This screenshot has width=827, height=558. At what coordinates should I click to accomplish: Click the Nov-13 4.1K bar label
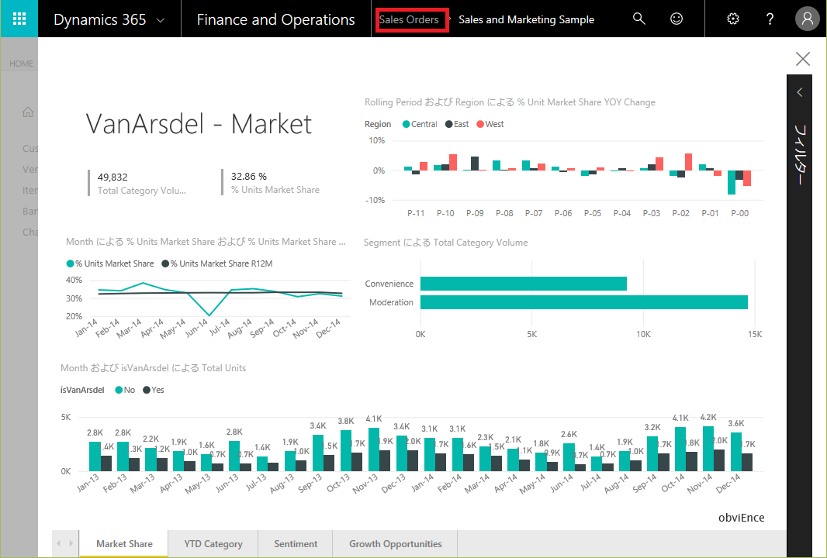[374, 419]
